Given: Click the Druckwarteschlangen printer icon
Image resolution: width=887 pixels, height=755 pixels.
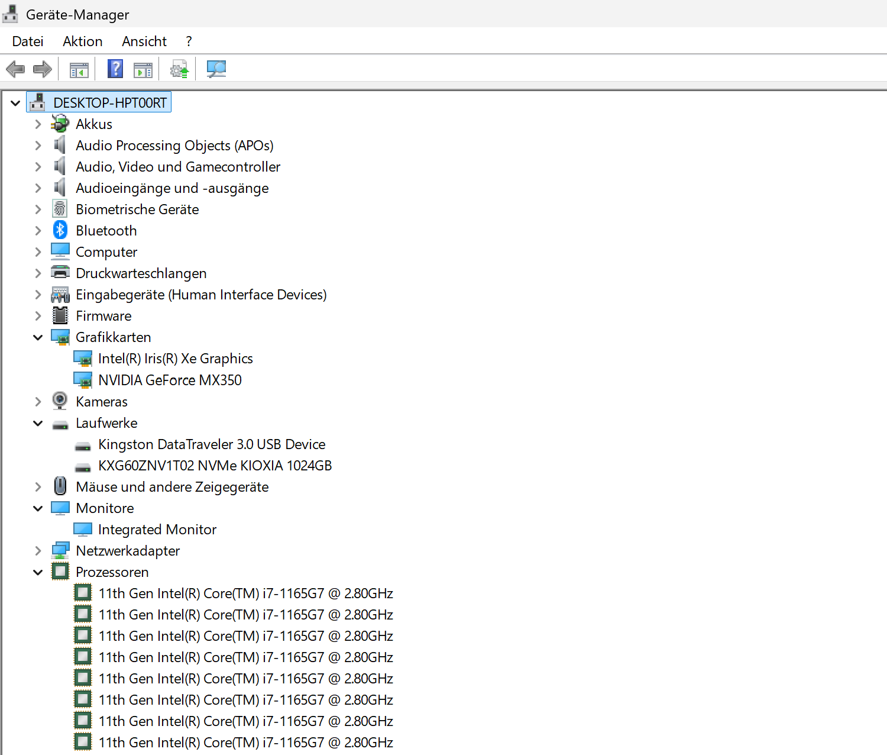Looking at the screenshot, I should tap(60, 273).
